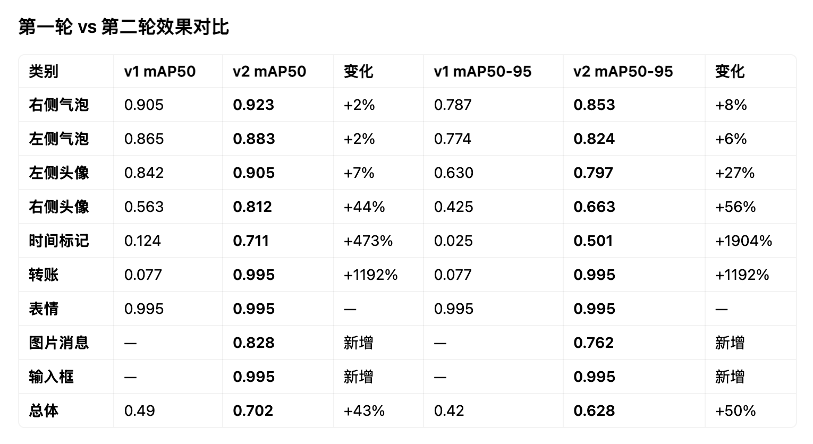Viewport: 813px width, 444px height.
Task: Select the 时间标记 row label
Action: [58, 241]
